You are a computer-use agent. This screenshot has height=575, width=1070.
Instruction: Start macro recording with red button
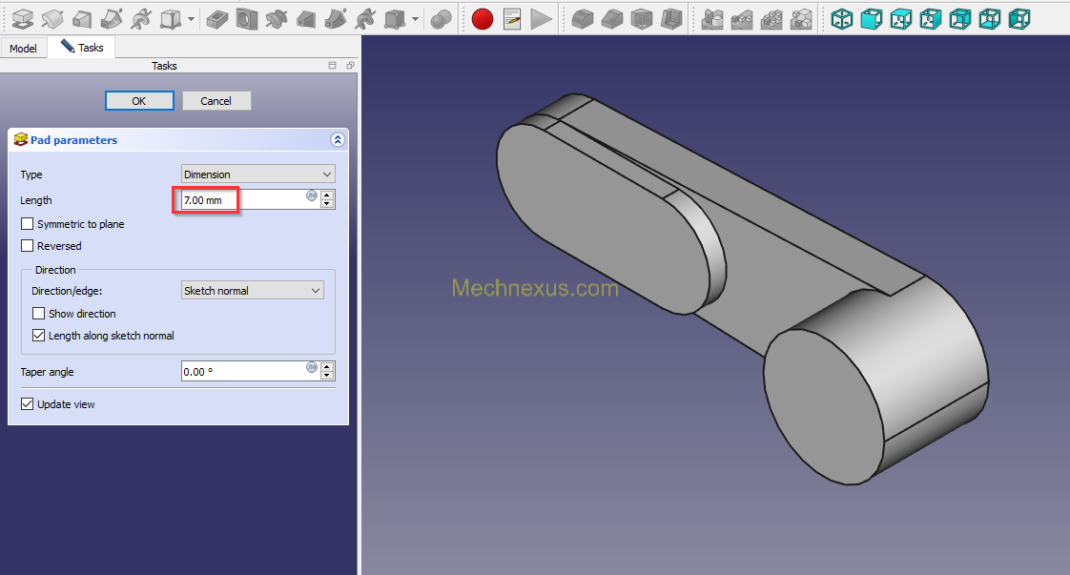click(x=483, y=19)
